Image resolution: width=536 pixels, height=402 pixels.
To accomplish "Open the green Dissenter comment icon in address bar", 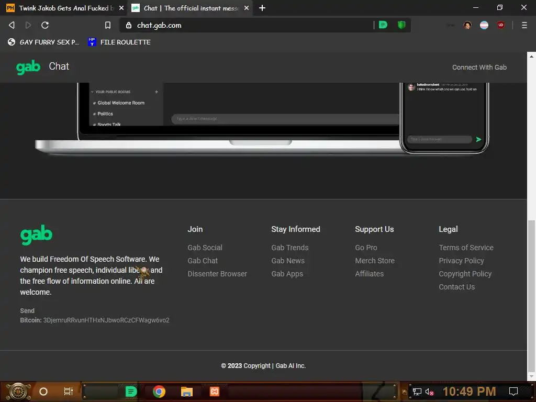I will (383, 25).
